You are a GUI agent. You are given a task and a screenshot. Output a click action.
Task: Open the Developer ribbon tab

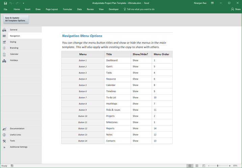(x=114, y=9)
